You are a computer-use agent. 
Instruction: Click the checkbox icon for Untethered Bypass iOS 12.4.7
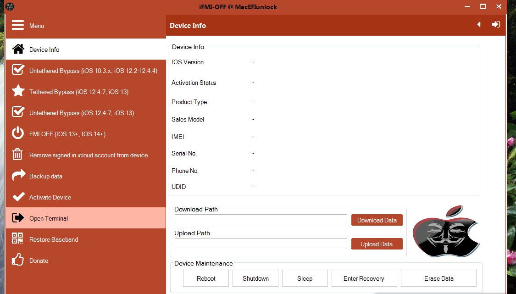pos(18,111)
